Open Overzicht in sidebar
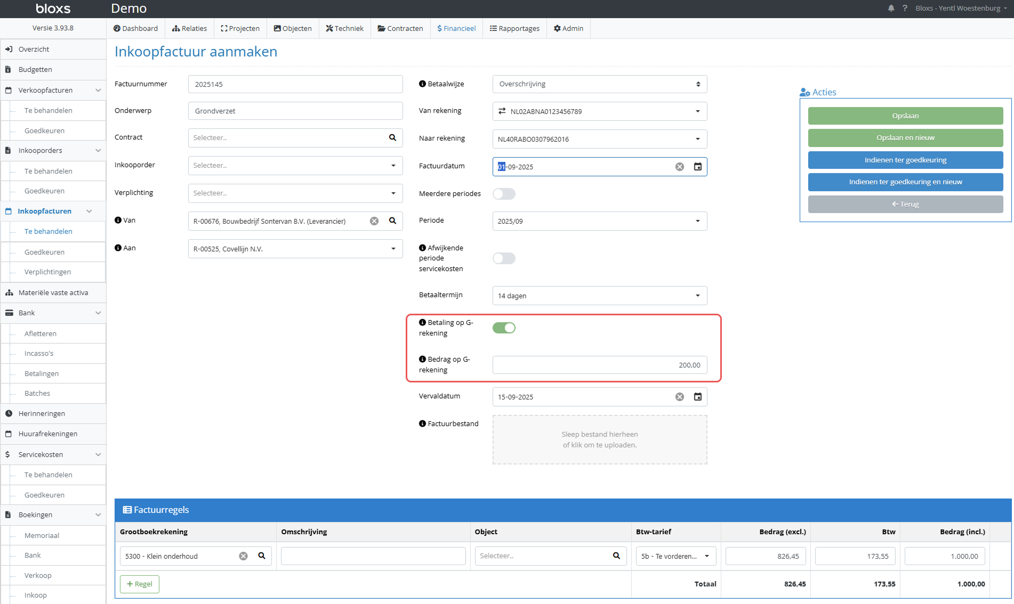 click(53, 49)
